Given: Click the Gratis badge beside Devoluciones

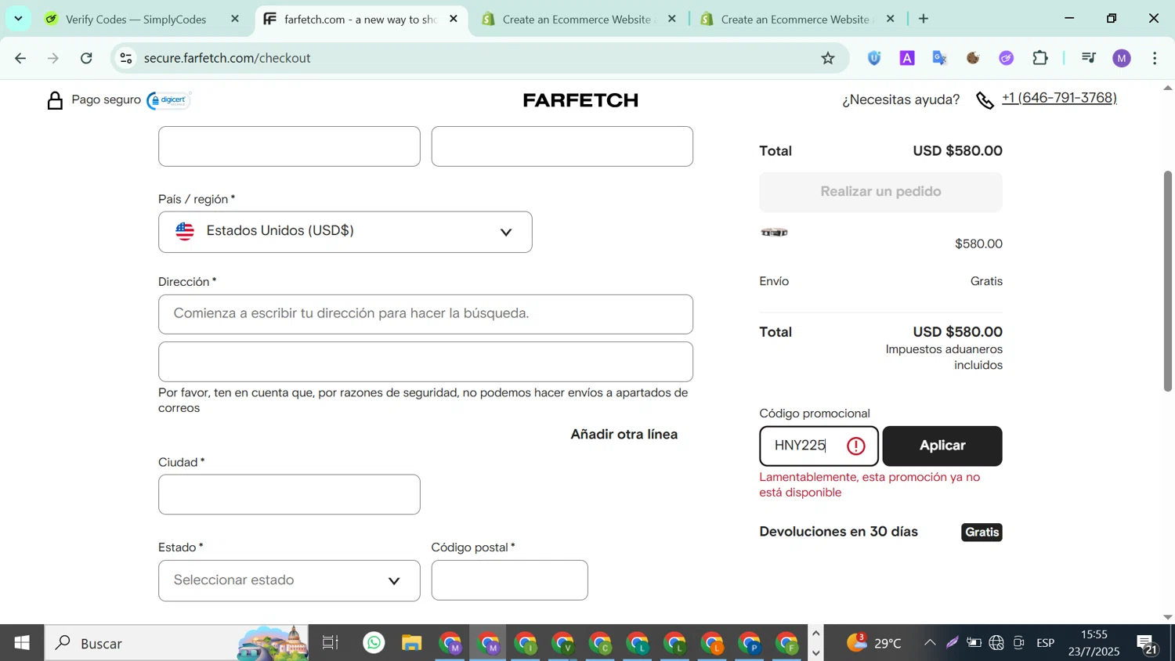Looking at the screenshot, I should point(982,533).
